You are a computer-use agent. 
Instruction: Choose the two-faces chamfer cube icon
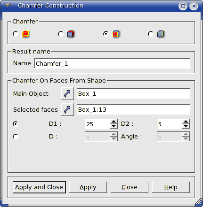click(x=71, y=34)
